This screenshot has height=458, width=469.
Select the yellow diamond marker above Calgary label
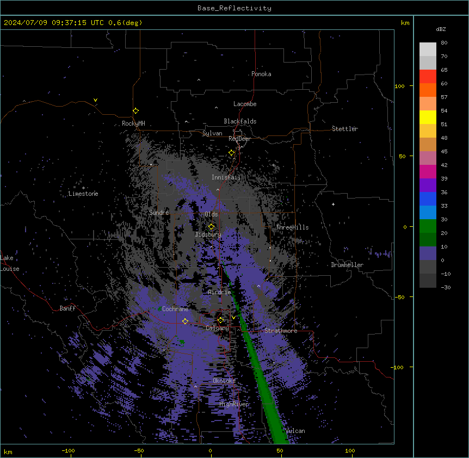220,320
